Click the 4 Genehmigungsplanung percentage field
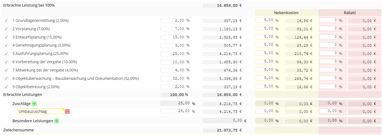 pyautogui.click(x=173, y=45)
